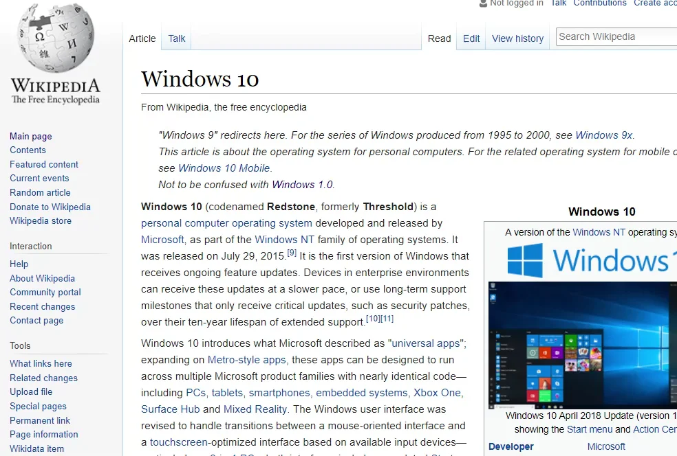Open the Mixed Reality link
677x456 pixels.
point(255,409)
